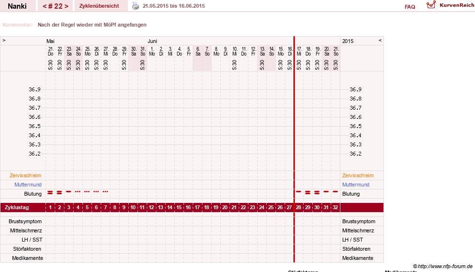
Task: Click bleeding mark on cycle day 29
Action: pyautogui.click(x=308, y=192)
